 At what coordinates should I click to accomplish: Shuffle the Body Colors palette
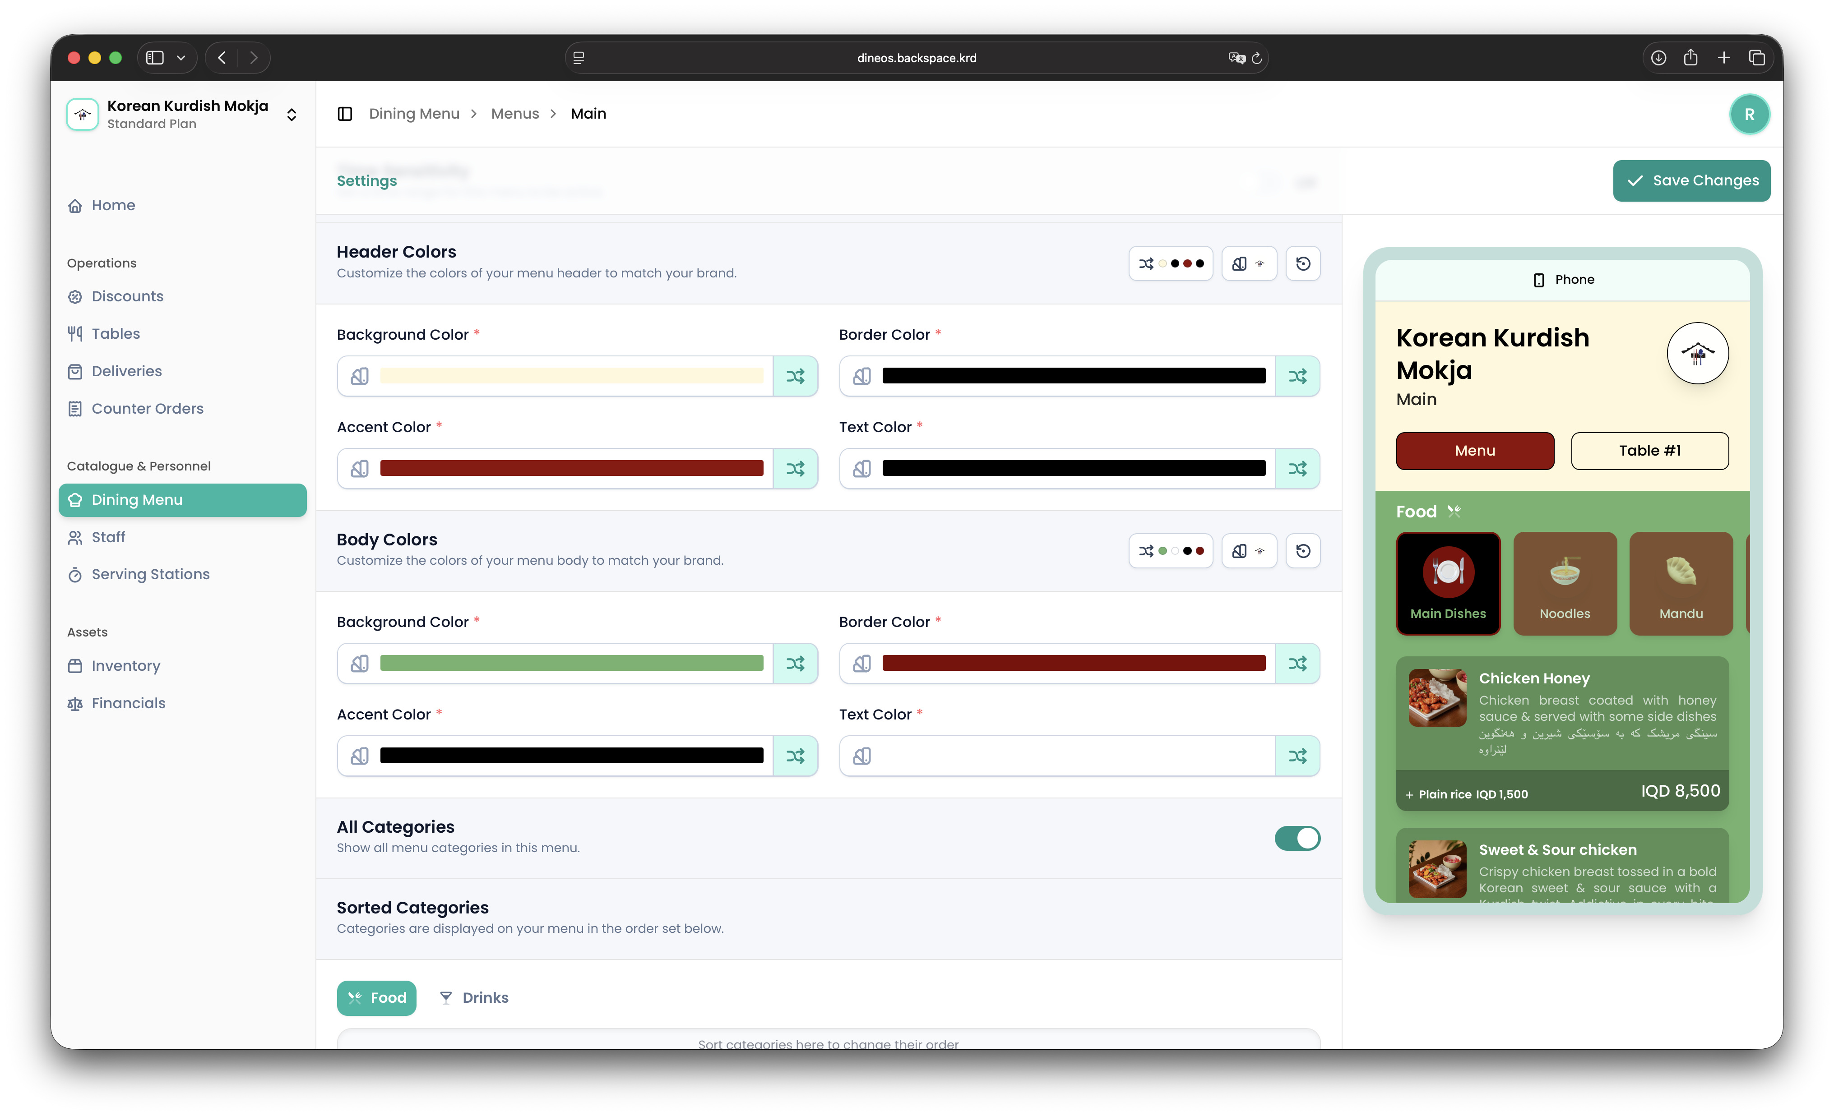coord(1170,551)
